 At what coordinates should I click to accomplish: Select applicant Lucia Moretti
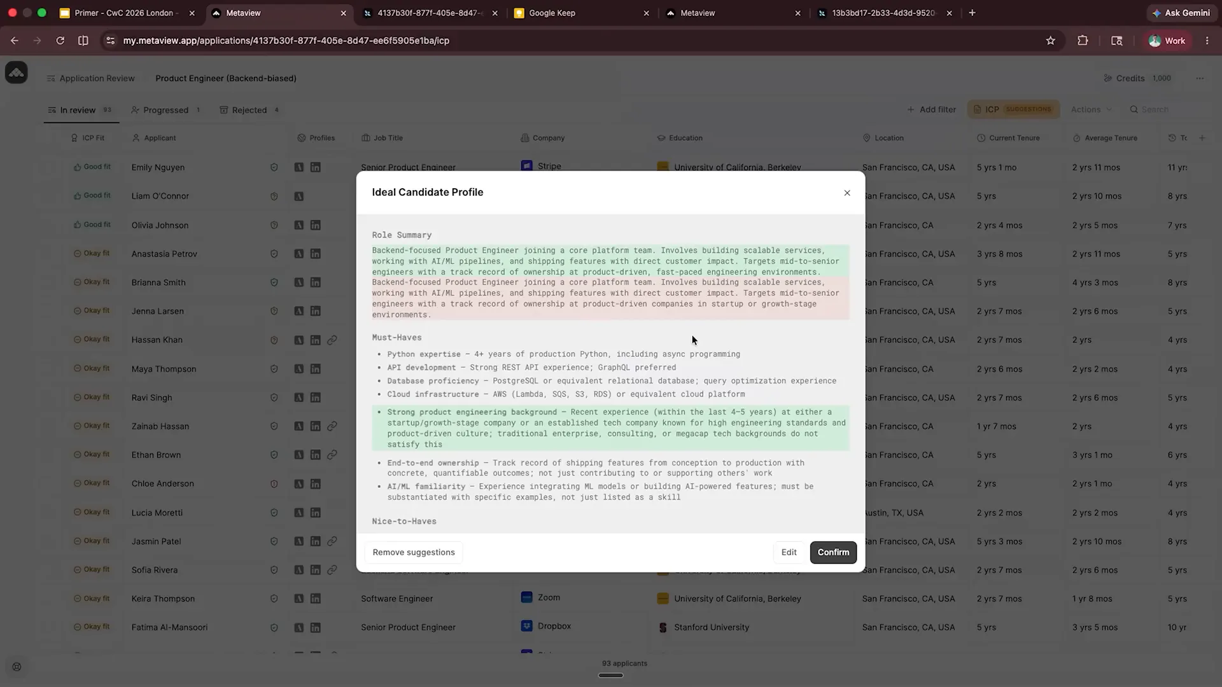pos(157,513)
